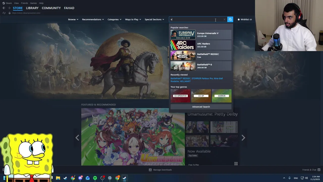This screenshot has width=323, height=182.
Task: Open the mail app icon in taskbar
Action: coord(88,178)
